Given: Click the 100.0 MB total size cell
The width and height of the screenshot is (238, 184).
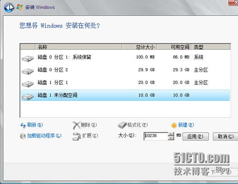Looking at the screenshot, I should [145, 57].
